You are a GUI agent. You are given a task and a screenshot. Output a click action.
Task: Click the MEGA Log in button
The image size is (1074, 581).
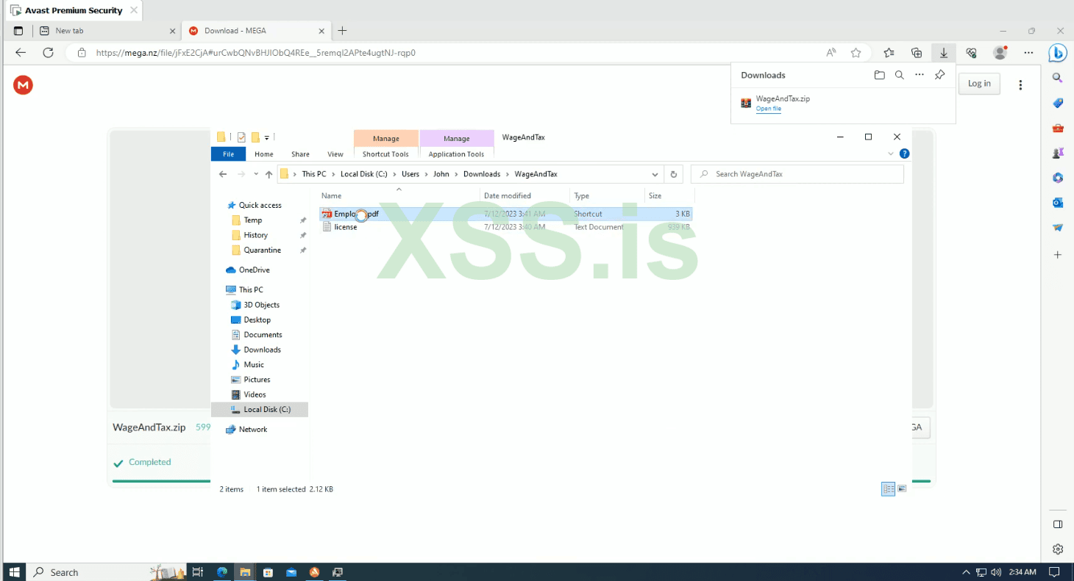979,84
